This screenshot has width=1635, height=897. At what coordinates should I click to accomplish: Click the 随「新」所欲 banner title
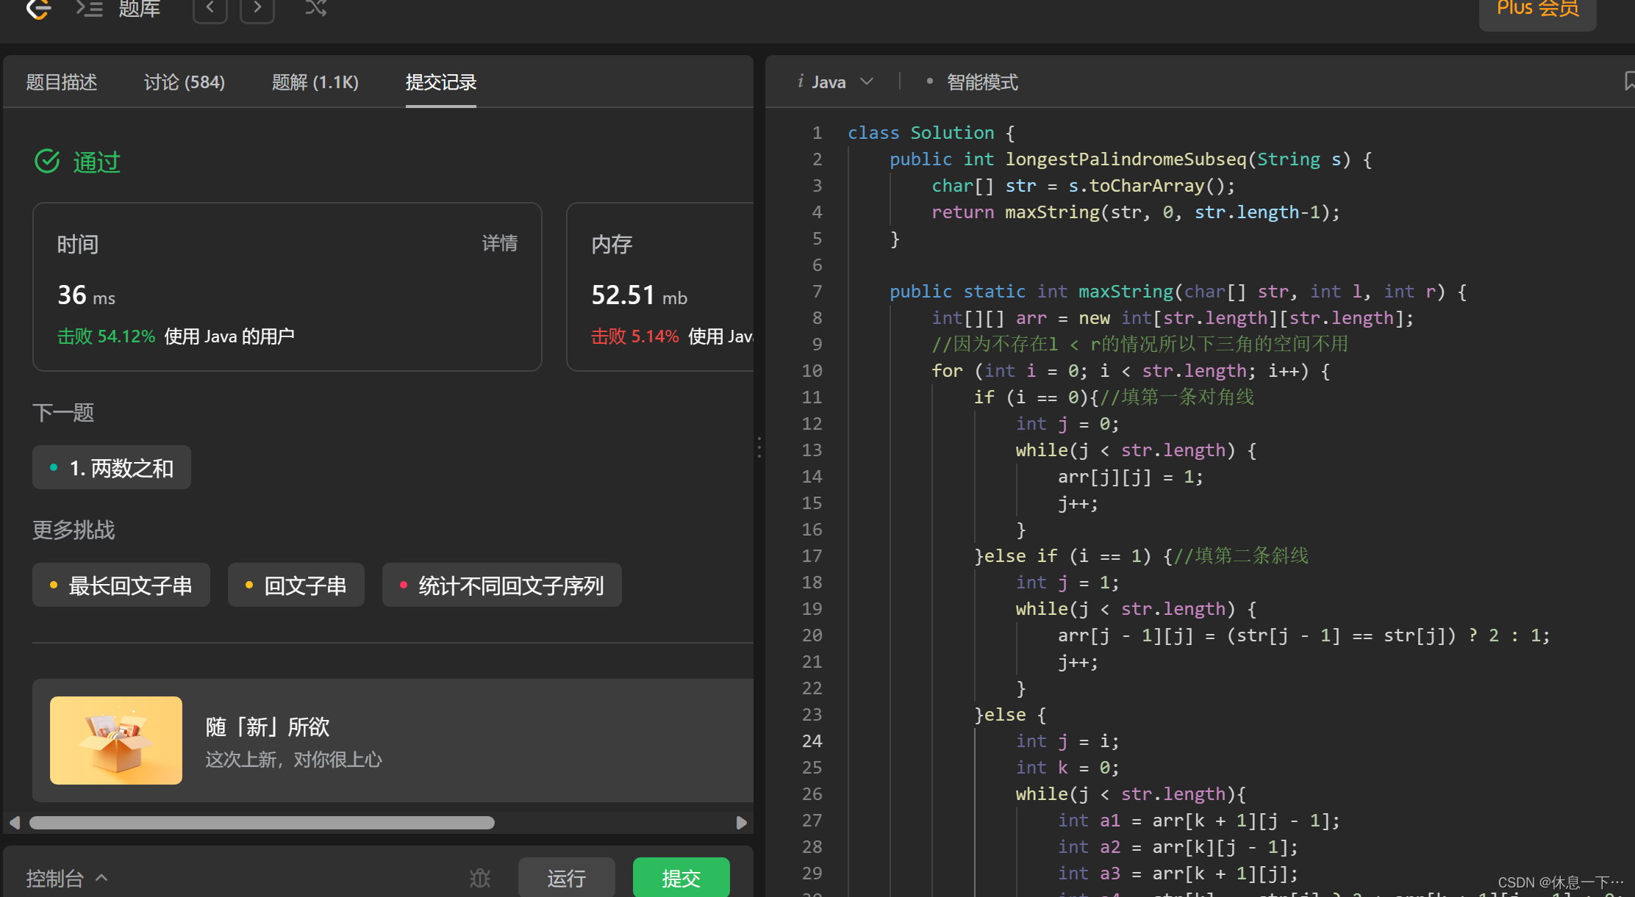click(x=268, y=727)
